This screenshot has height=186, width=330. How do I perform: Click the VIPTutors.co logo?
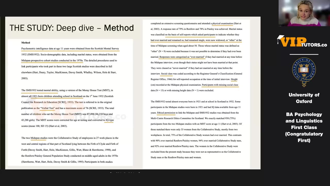pos(302,41)
